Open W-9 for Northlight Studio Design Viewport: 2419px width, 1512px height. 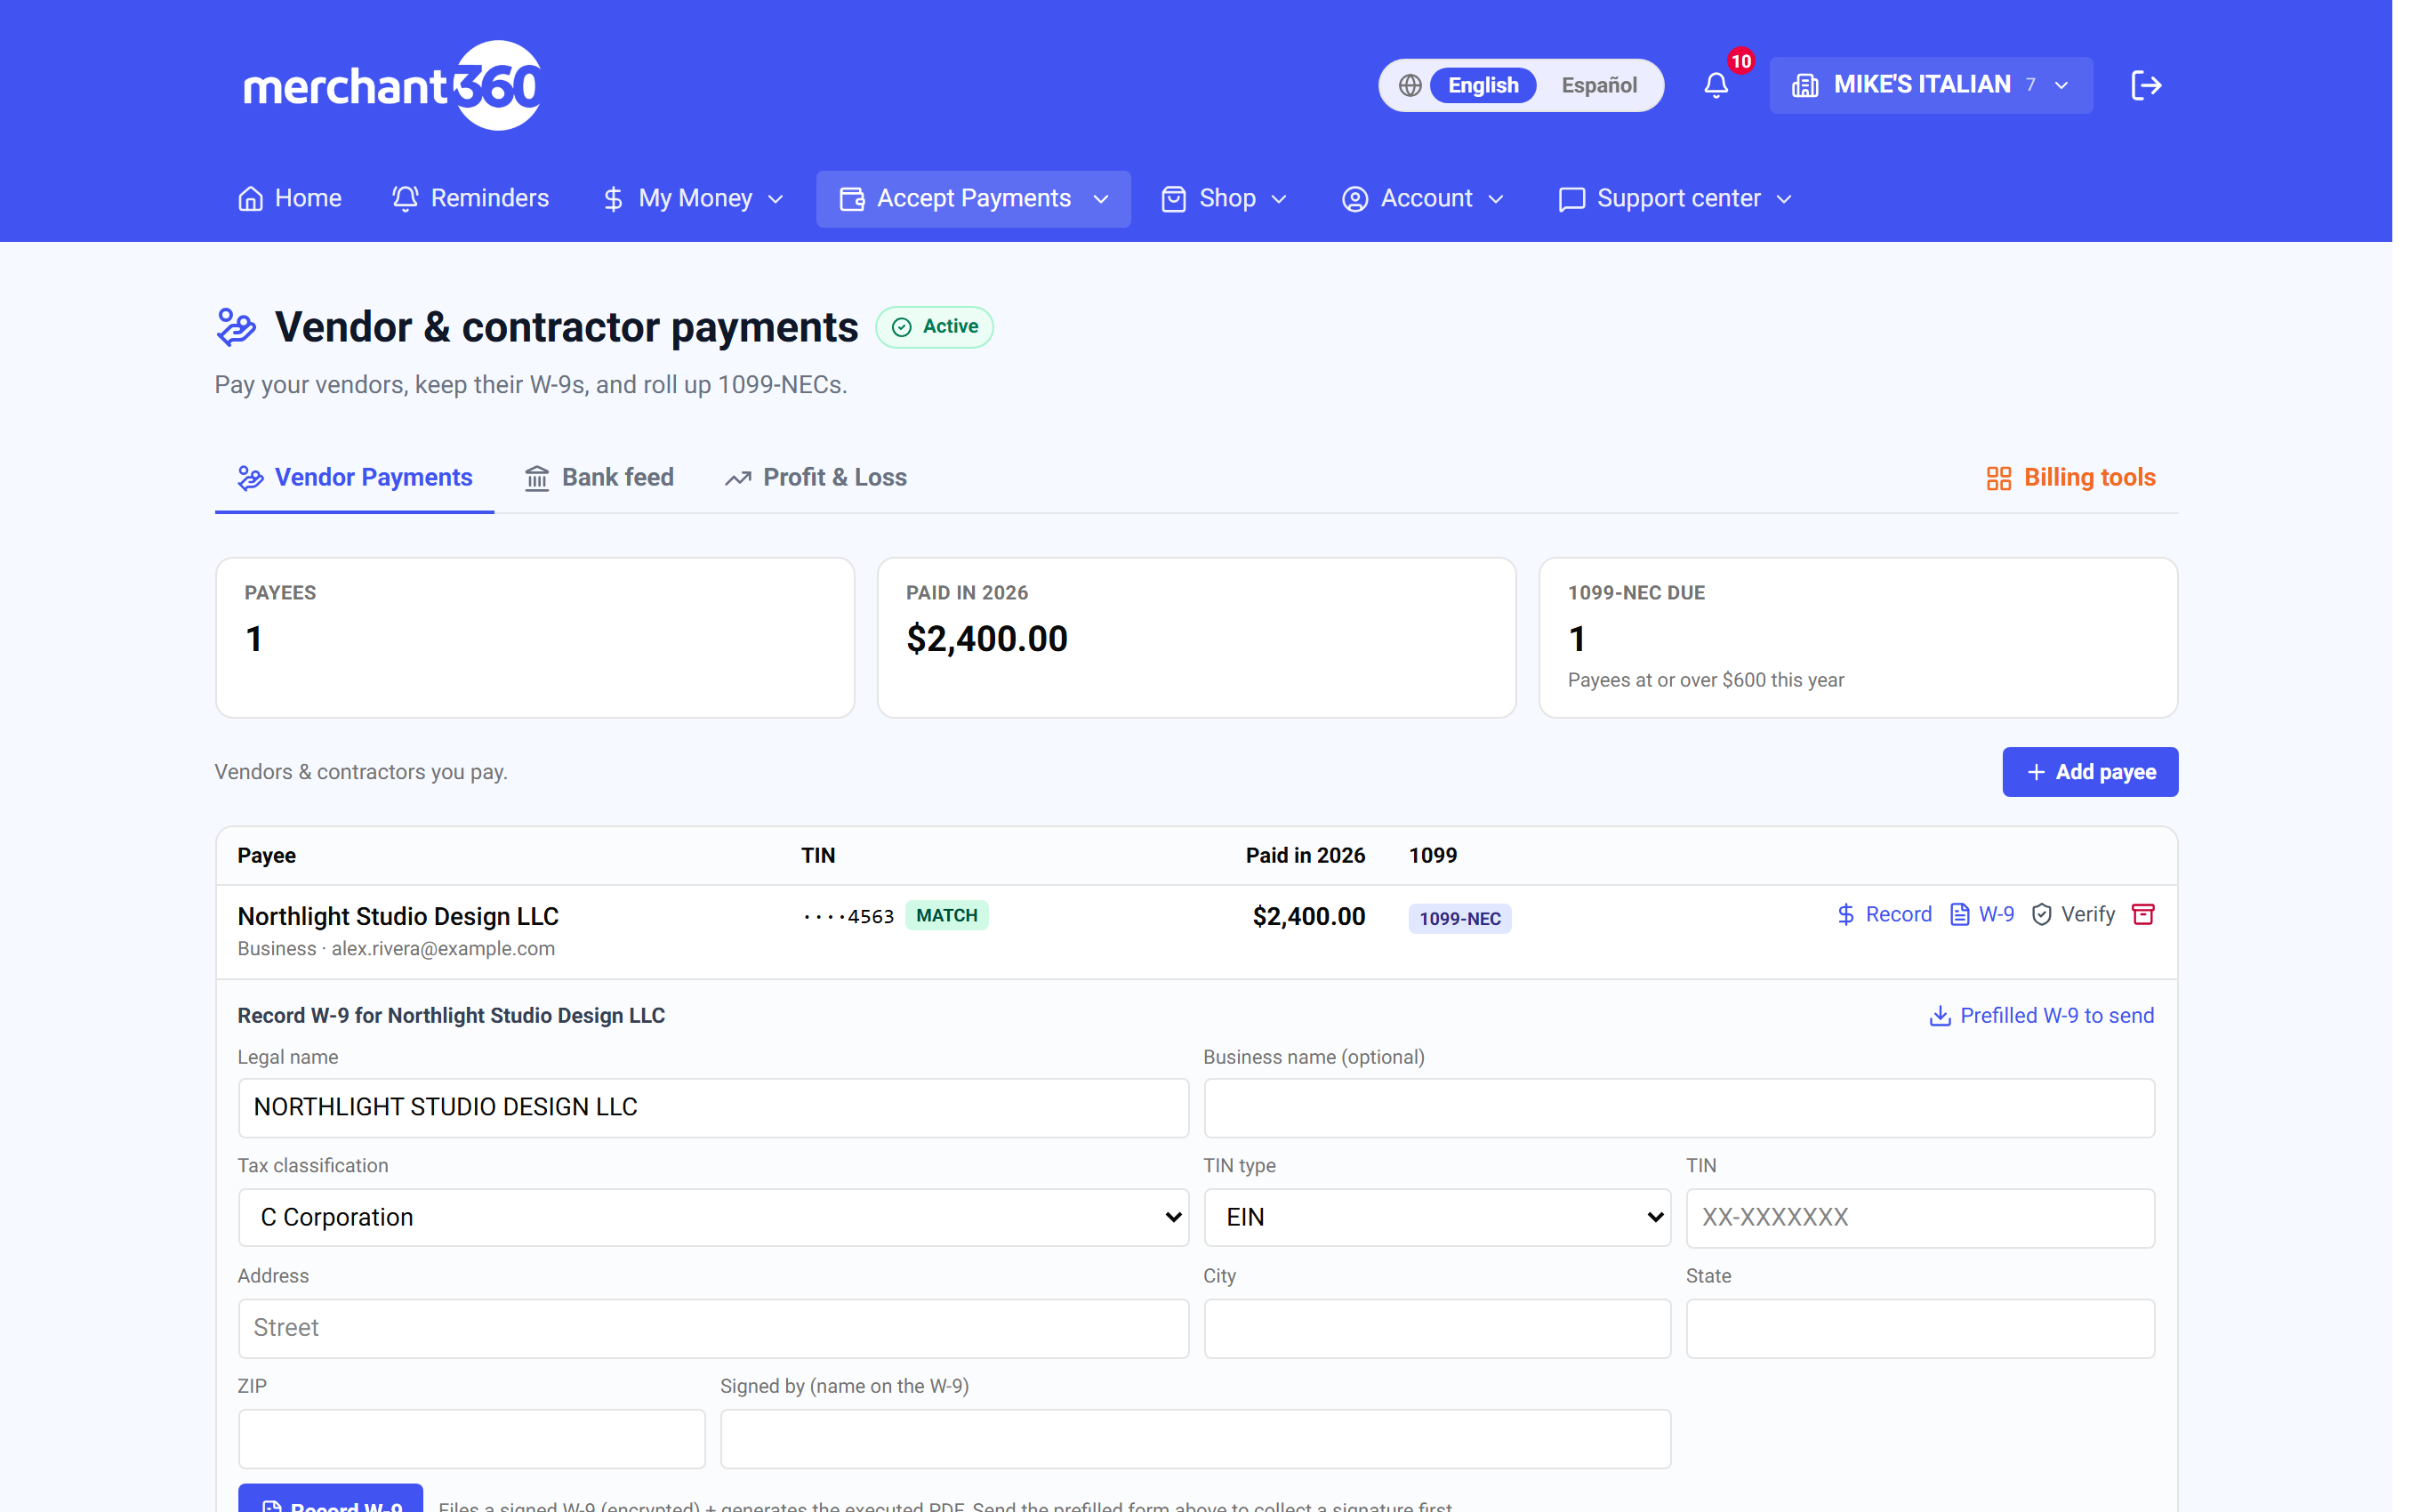click(1982, 914)
